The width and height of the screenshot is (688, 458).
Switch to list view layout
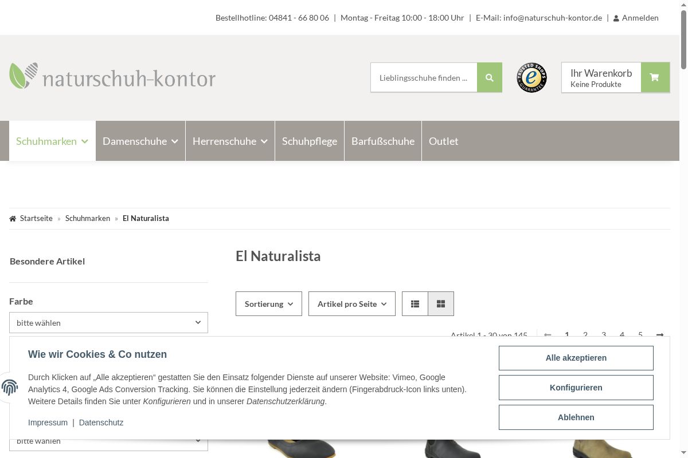[x=415, y=304]
